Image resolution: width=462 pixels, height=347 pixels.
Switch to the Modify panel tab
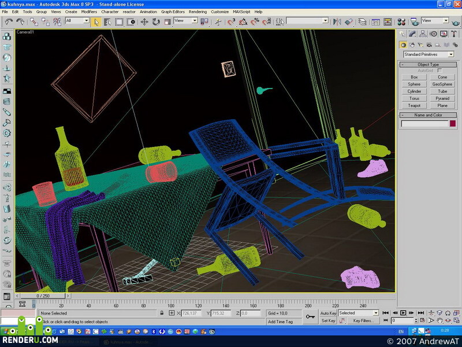pos(412,34)
